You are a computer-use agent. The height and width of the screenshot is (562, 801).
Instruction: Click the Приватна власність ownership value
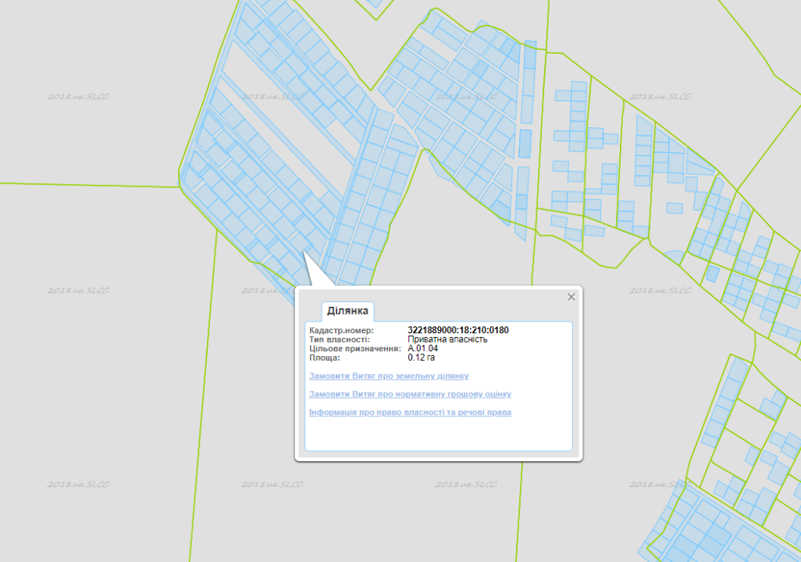point(447,340)
